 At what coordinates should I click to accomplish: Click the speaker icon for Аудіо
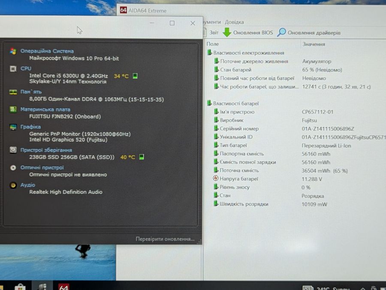(13, 185)
